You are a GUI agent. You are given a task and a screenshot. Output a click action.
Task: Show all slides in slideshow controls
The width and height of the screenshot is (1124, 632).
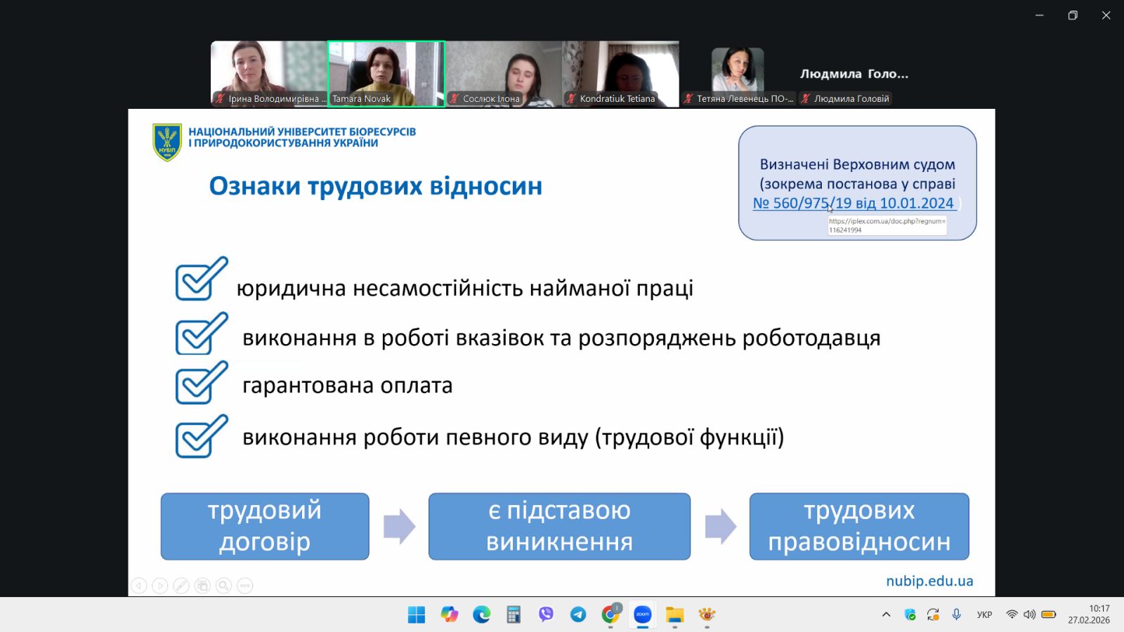pos(202,585)
